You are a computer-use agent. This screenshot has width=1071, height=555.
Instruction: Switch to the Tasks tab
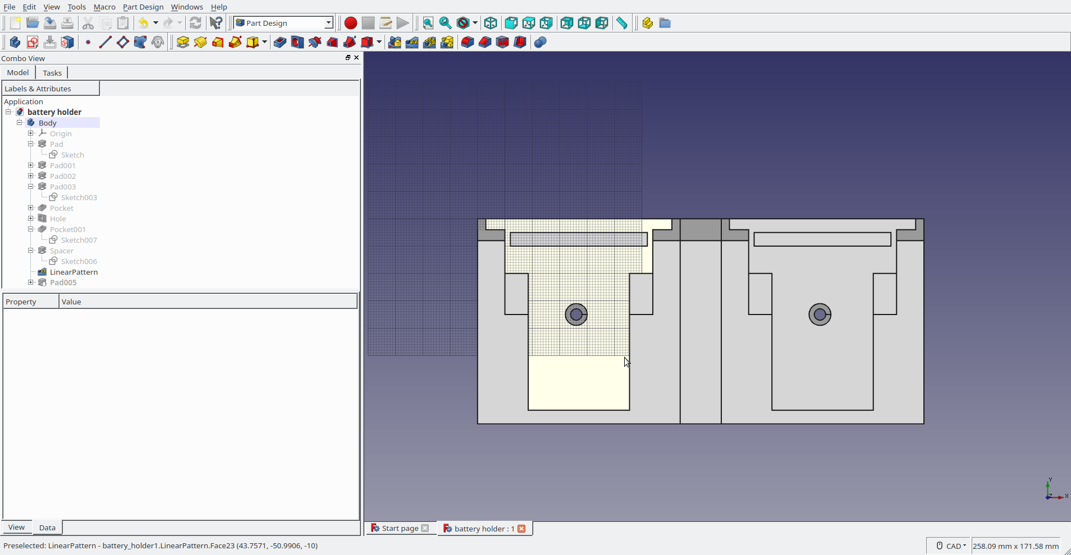(52, 73)
